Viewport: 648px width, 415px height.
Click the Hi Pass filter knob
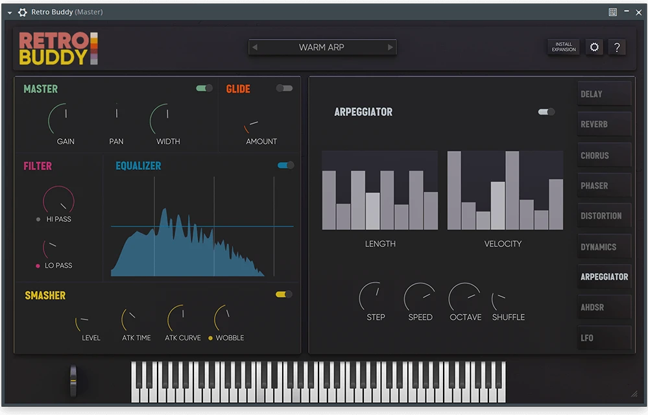pyautogui.click(x=58, y=200)
